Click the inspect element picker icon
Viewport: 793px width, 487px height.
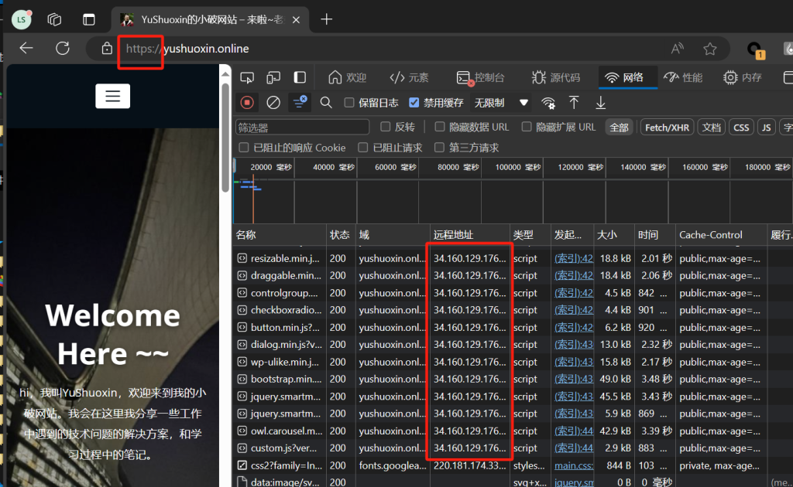click(x=247, y=77)
